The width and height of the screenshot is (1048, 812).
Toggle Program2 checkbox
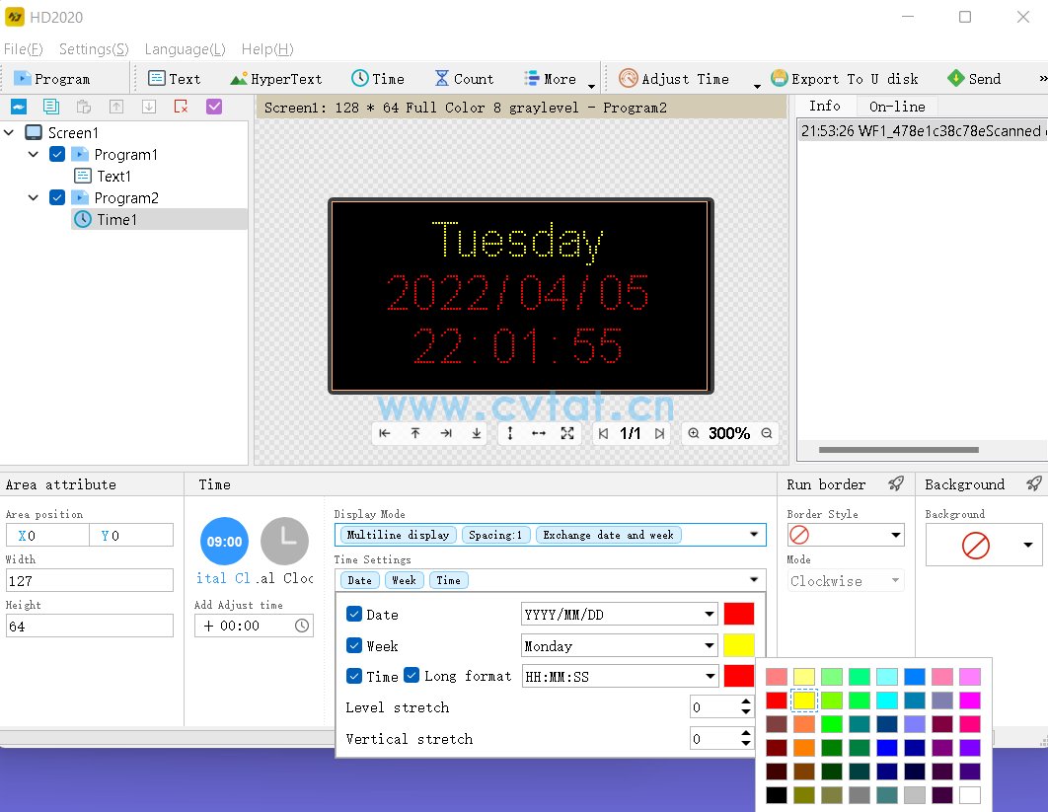(57, 198)
